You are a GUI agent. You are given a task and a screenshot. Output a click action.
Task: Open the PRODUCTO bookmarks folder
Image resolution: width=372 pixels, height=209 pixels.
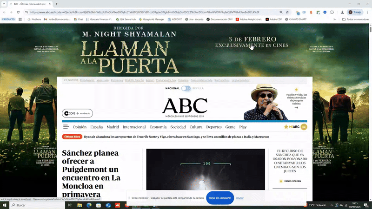click(8, 19)
